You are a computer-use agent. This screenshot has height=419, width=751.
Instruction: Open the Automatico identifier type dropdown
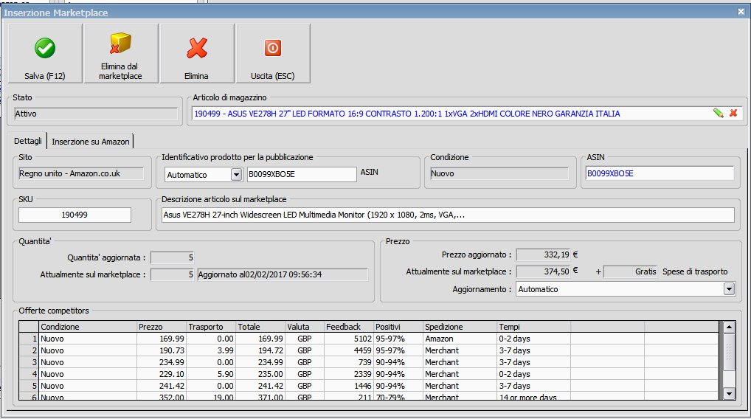(x=236, y=175)
